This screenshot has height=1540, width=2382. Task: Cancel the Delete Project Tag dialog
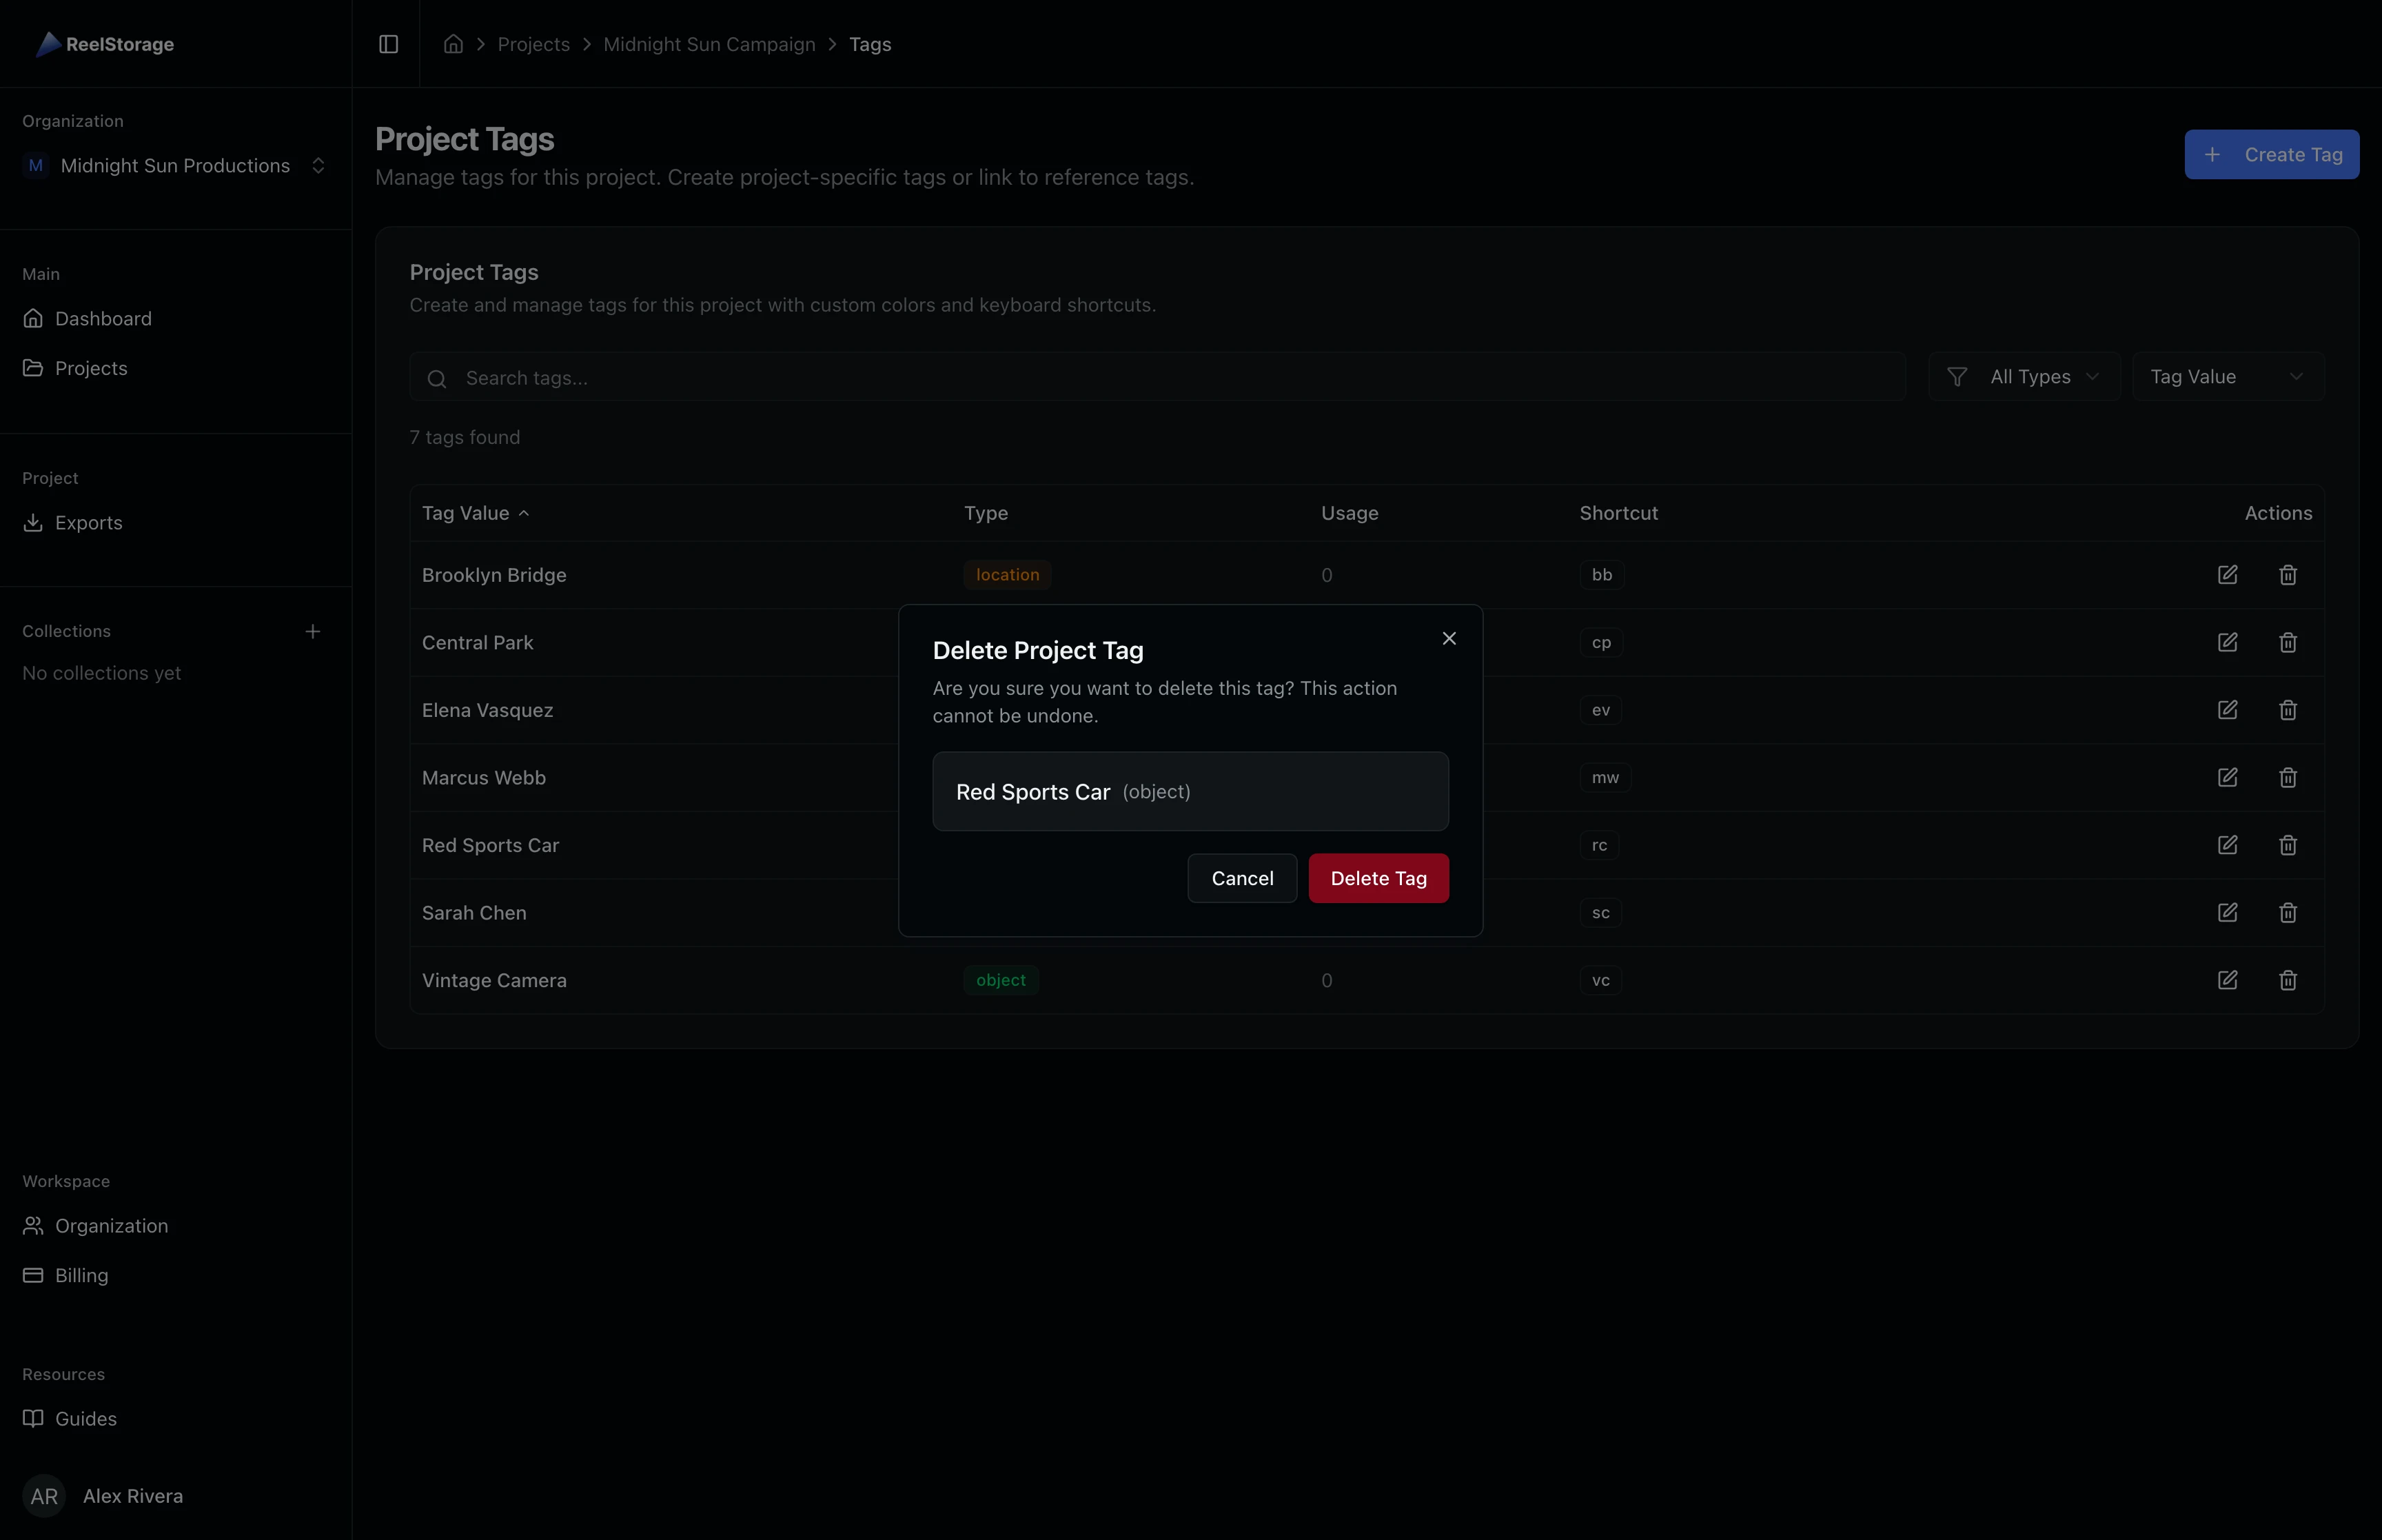point(1241,877)
